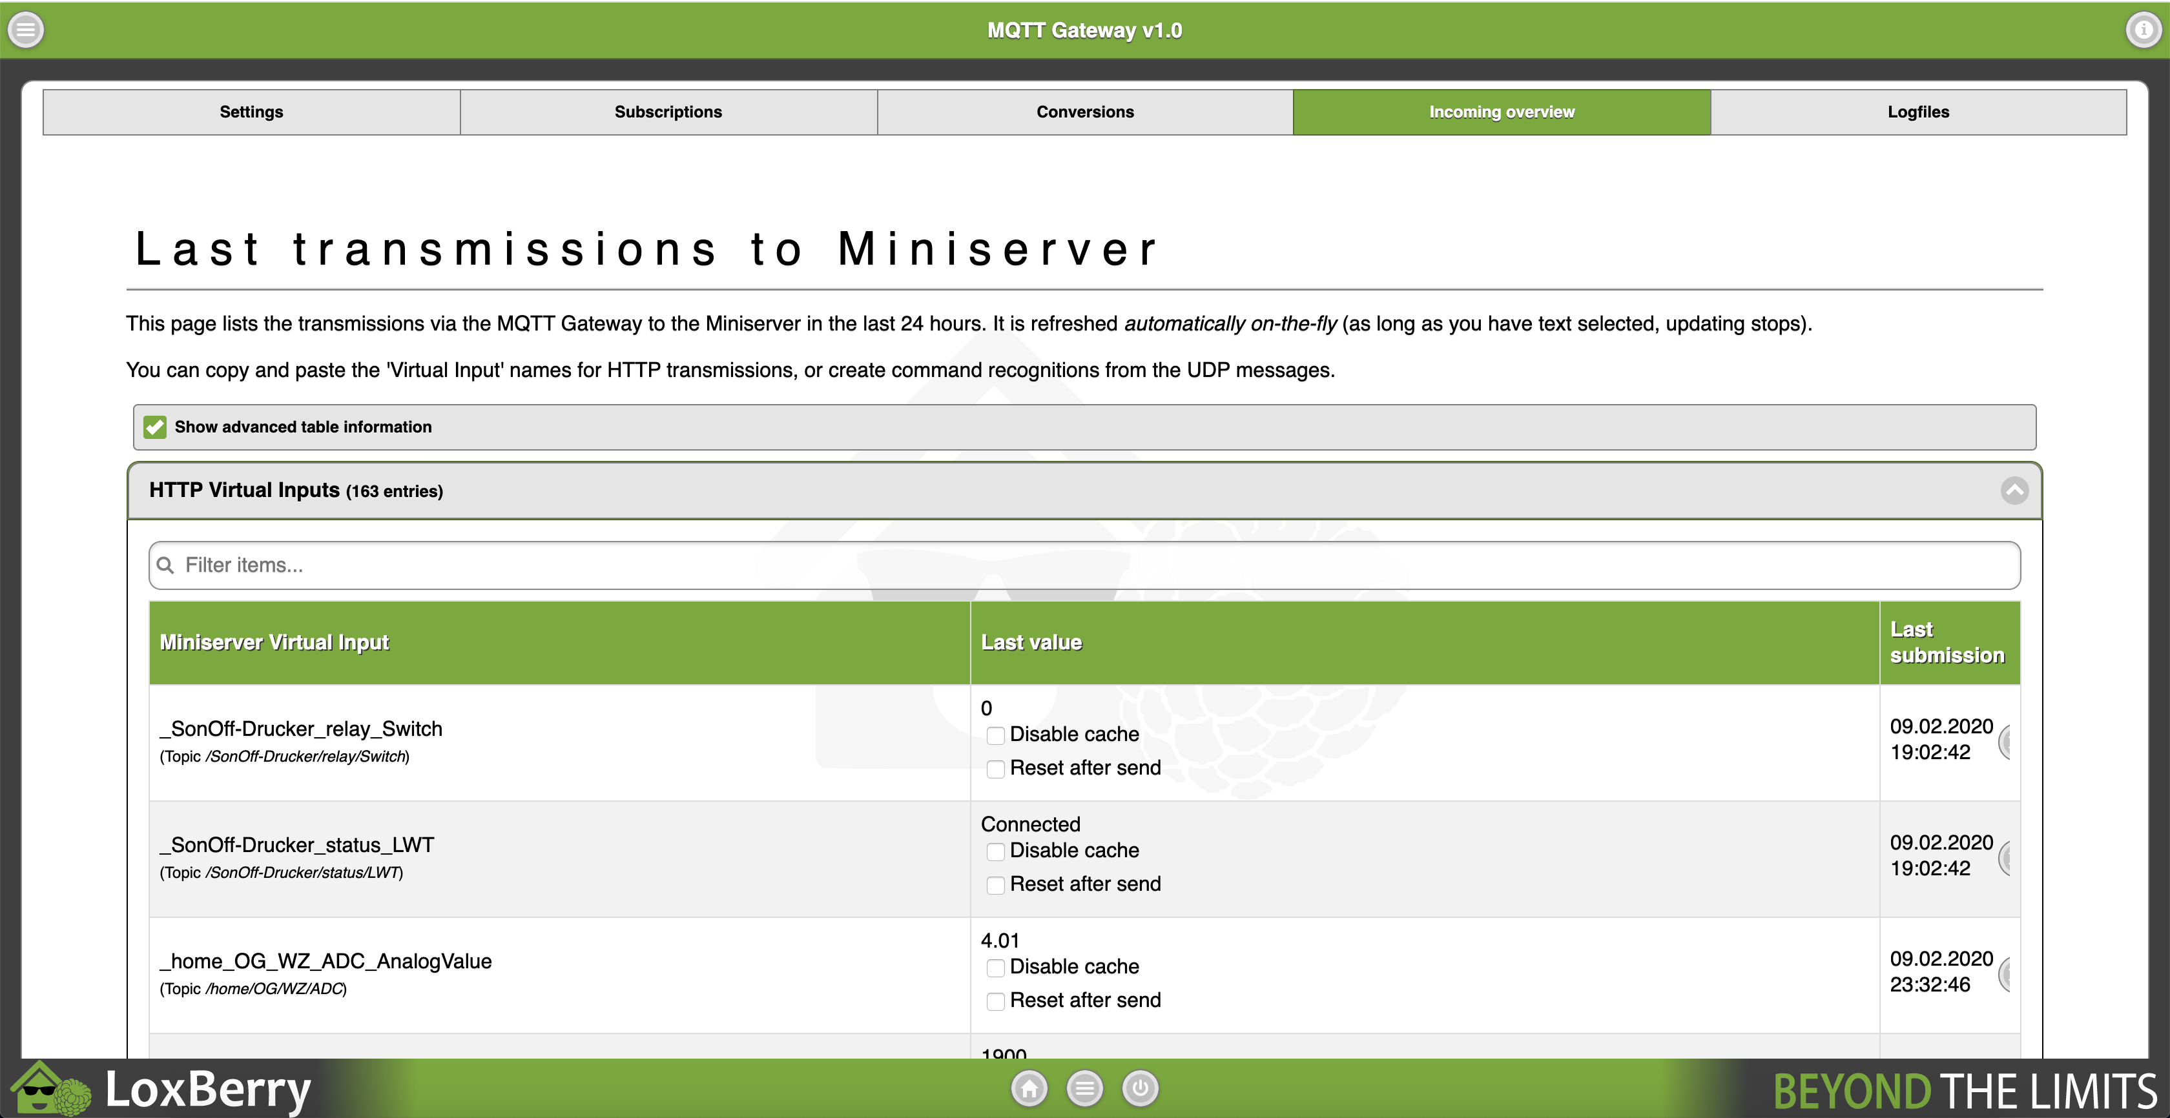Uncheck Show advanced table information
The width and height of the screenshot is (2170, 1118).
click(x=155, y=428)
